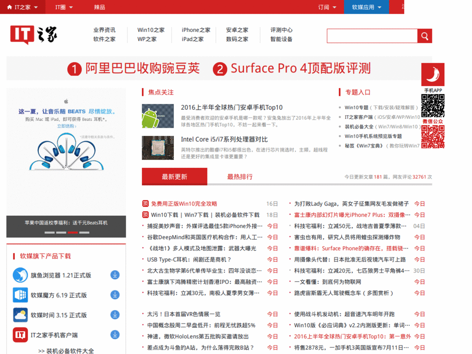Open the IT之家 logo homepage

click(33, 35)
